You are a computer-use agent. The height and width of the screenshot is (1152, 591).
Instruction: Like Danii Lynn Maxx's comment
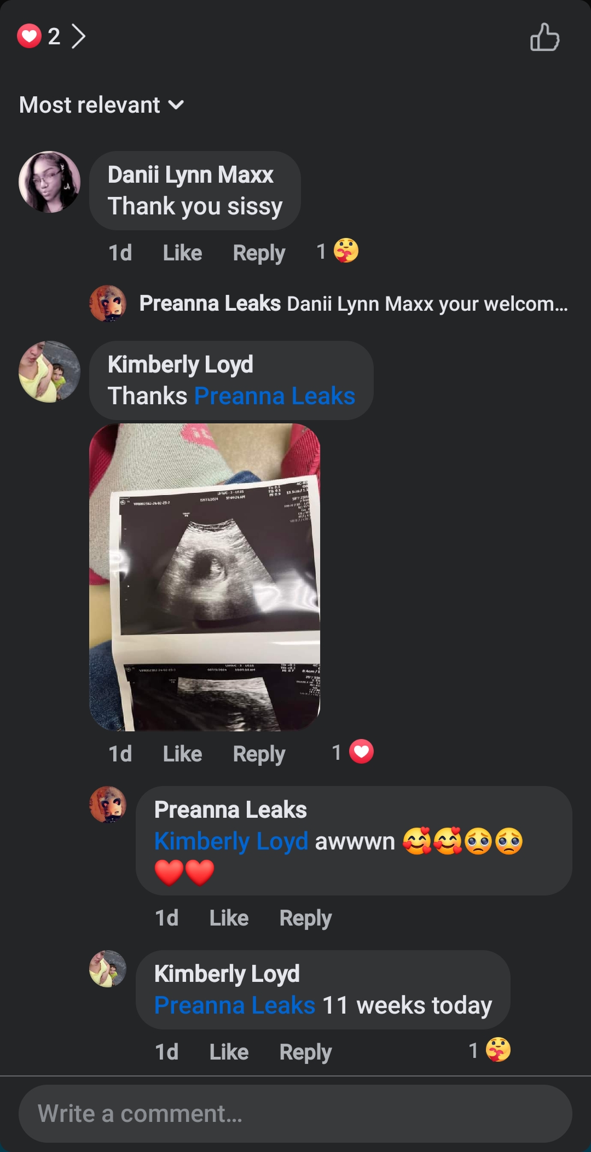(x=182, y=253)
